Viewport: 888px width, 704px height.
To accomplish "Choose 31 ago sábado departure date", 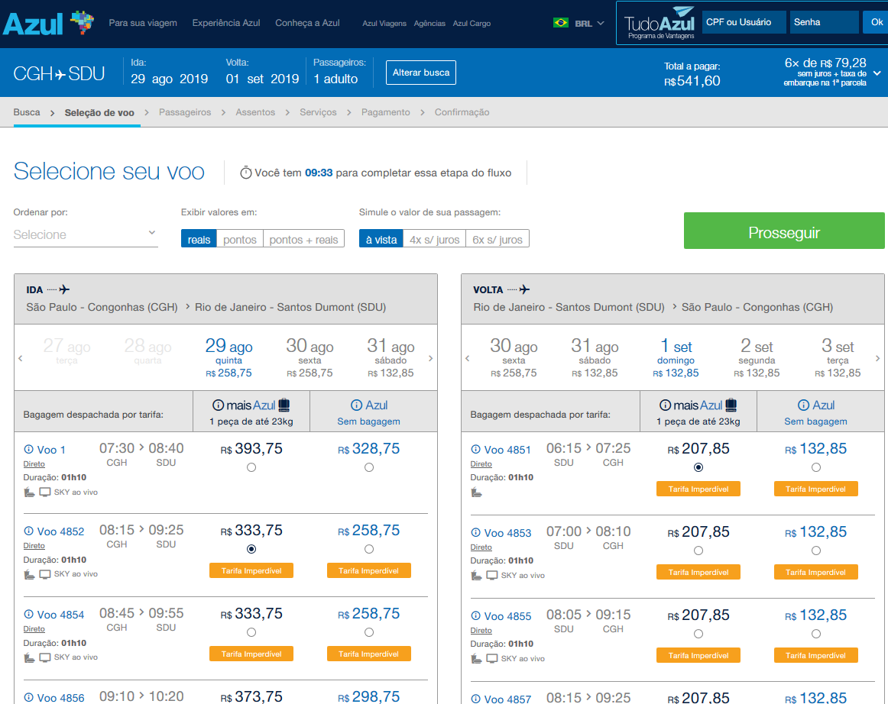I will tap(391, 357).
